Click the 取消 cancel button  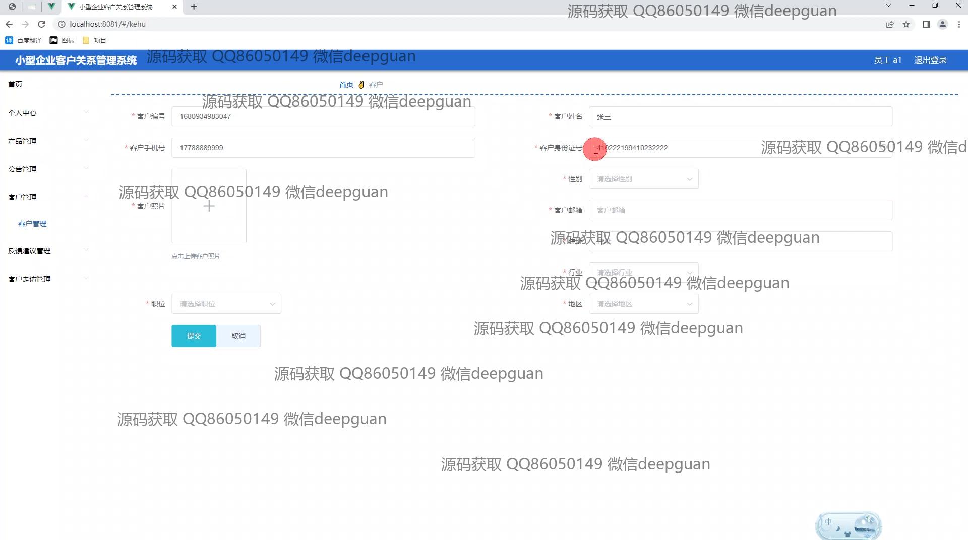[238, 336]
